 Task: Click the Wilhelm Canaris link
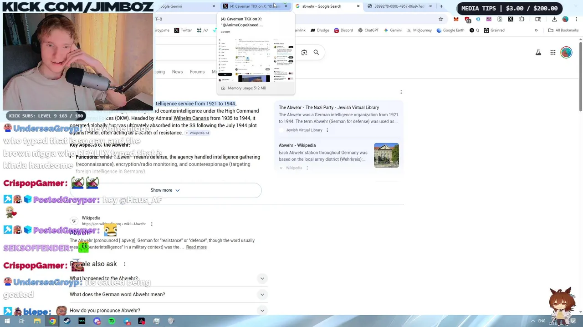click(x=191, y=118)
